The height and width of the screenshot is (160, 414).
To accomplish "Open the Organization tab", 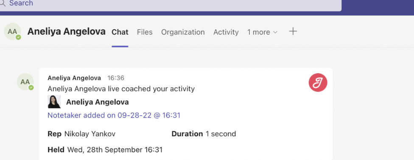I will pos(183,32).
